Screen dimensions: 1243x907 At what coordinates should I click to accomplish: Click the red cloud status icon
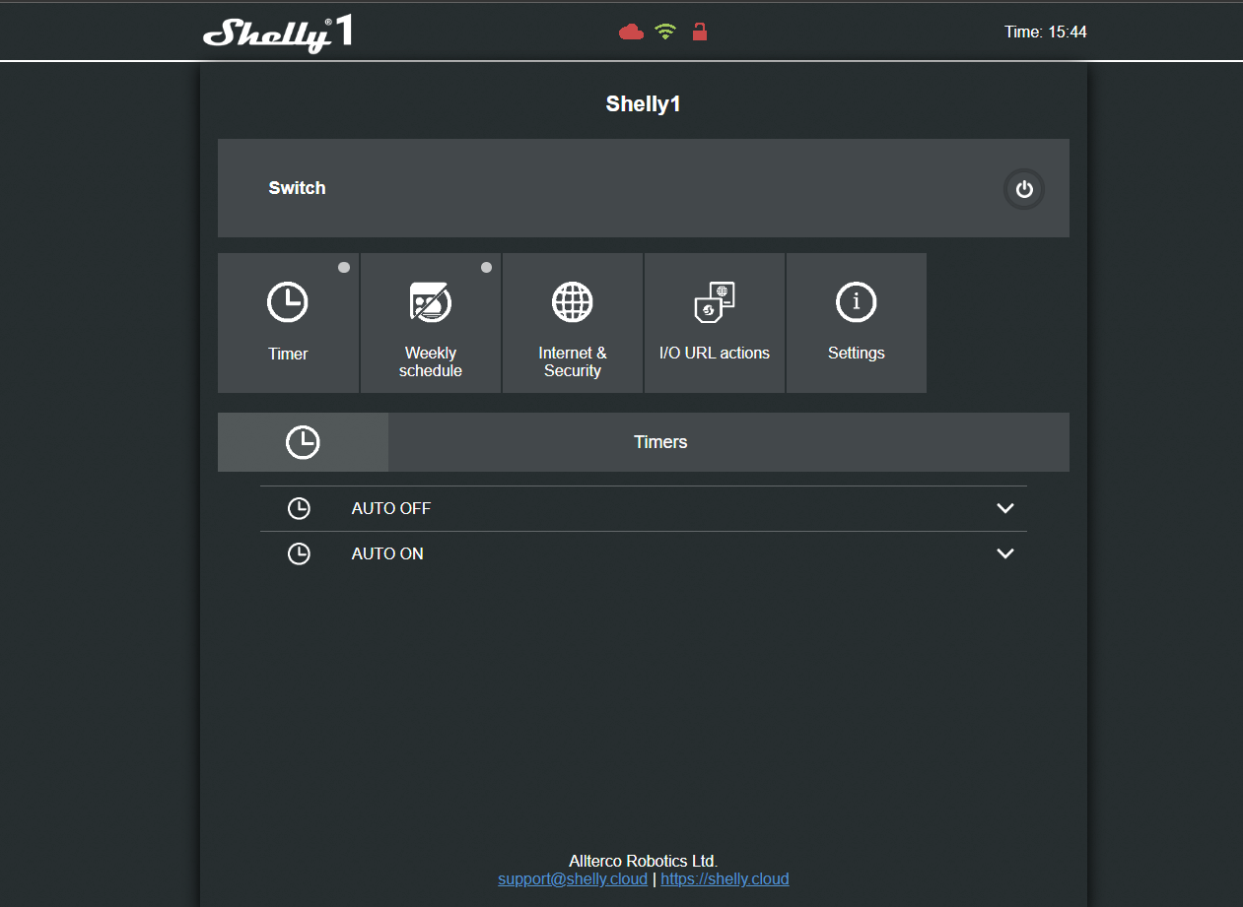[631, 32]
